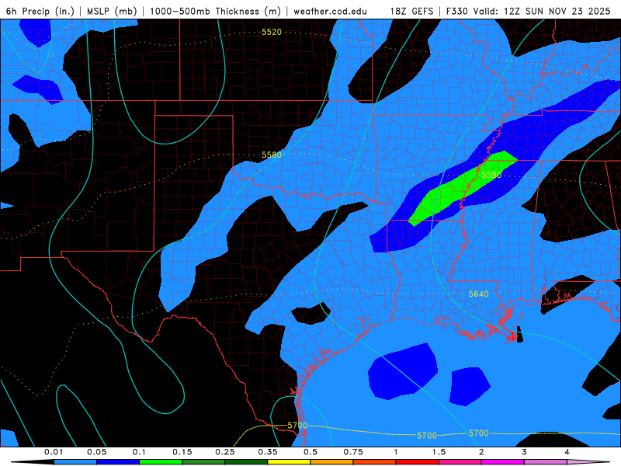Click the dark blue 0.05–0.1 legend swatch

(x=118, y=462)
